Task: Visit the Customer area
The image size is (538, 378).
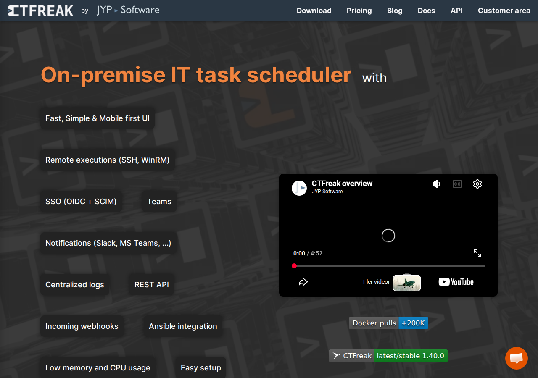Action: coord(504,10)
